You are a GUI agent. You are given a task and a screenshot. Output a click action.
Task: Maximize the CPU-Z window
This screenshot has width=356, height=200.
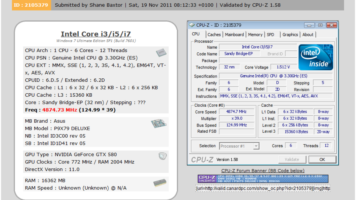(320, 25)
